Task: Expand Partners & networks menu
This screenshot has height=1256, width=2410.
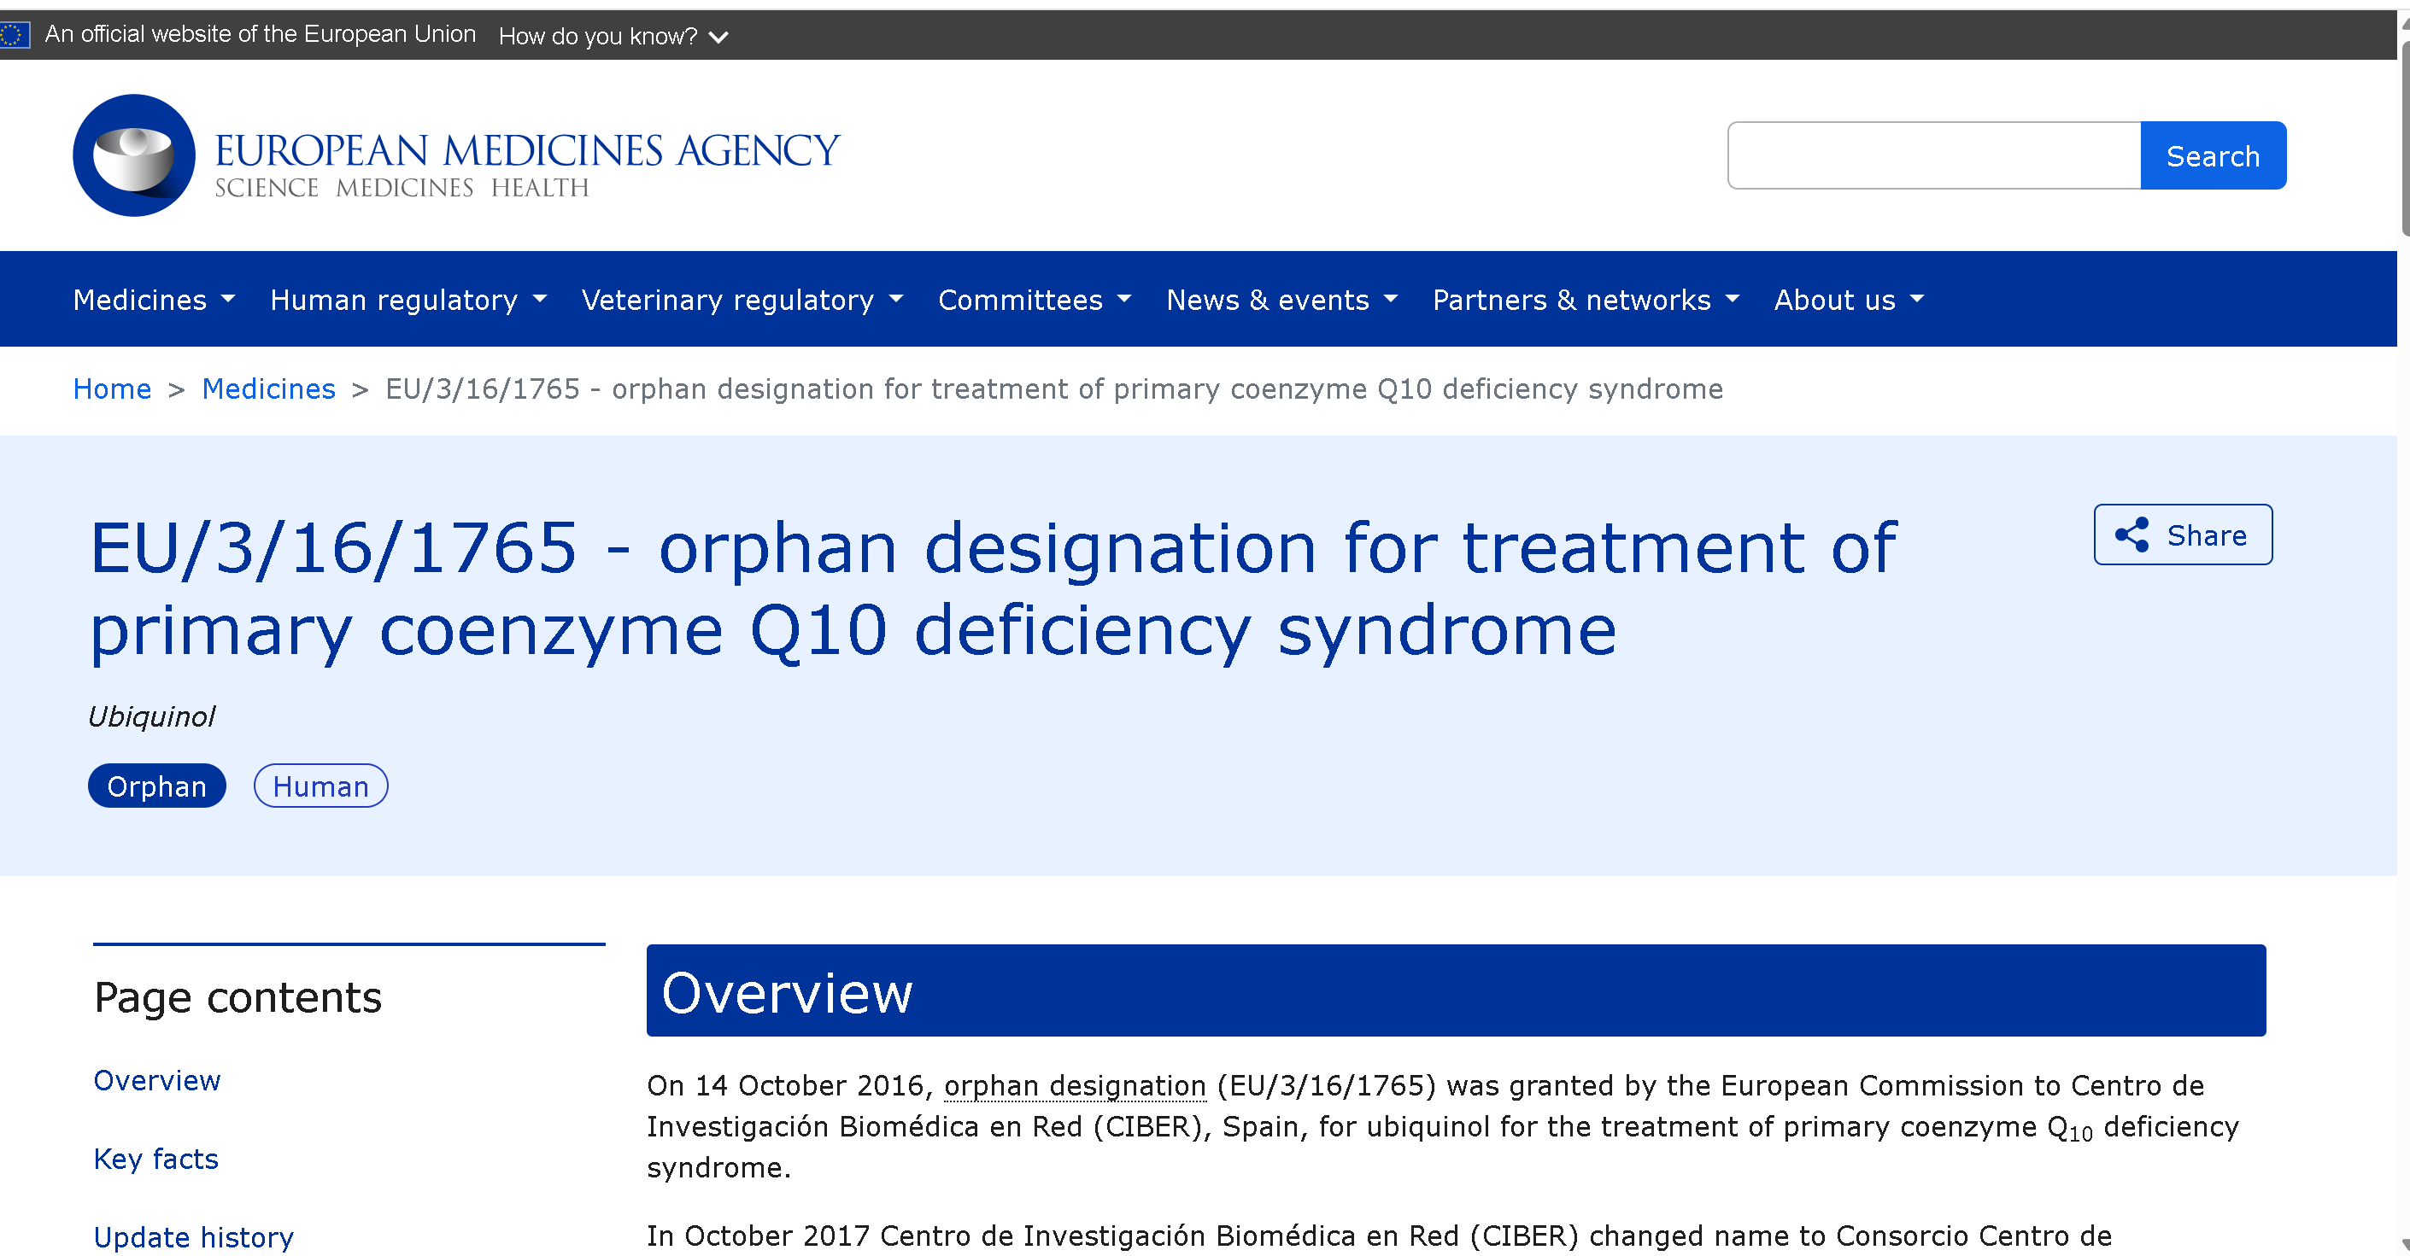Action: click(1585, 299)
